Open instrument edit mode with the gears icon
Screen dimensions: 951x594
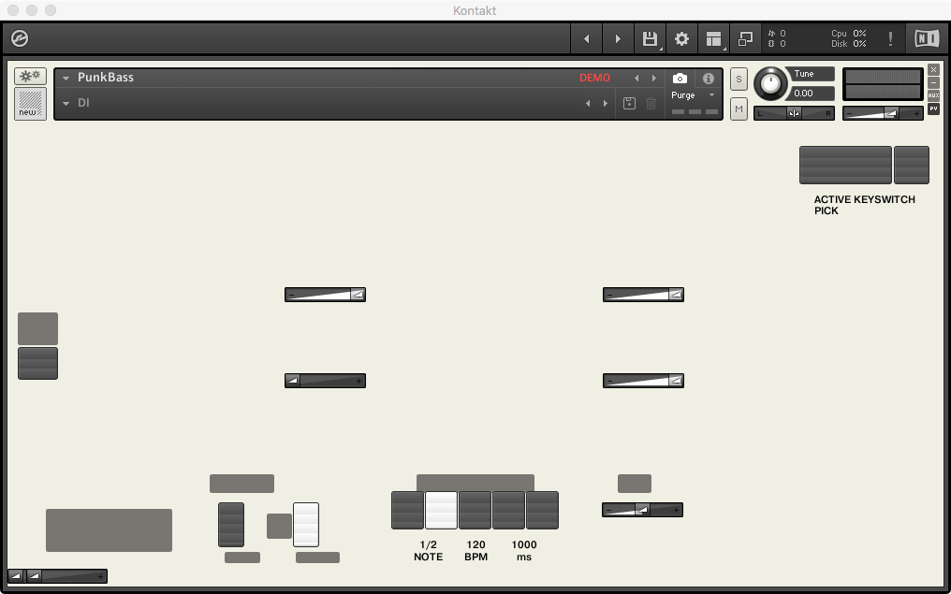(x=30, y=76)
